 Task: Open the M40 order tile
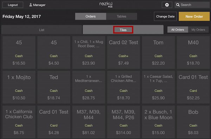pos(193,53)
